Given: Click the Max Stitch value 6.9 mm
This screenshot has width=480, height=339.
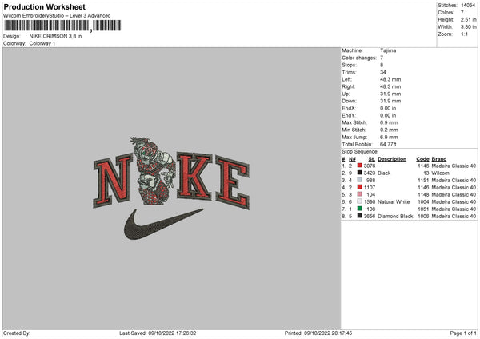Looking at the screenshot, I should pyautogui.click(x=389, y=122).
